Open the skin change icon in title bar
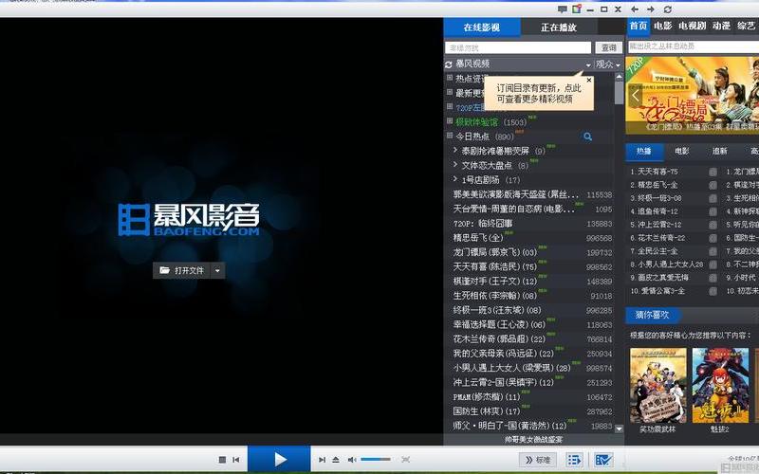Image resolution: width=759 pixels, height=474 pixels. click(576, 9)
